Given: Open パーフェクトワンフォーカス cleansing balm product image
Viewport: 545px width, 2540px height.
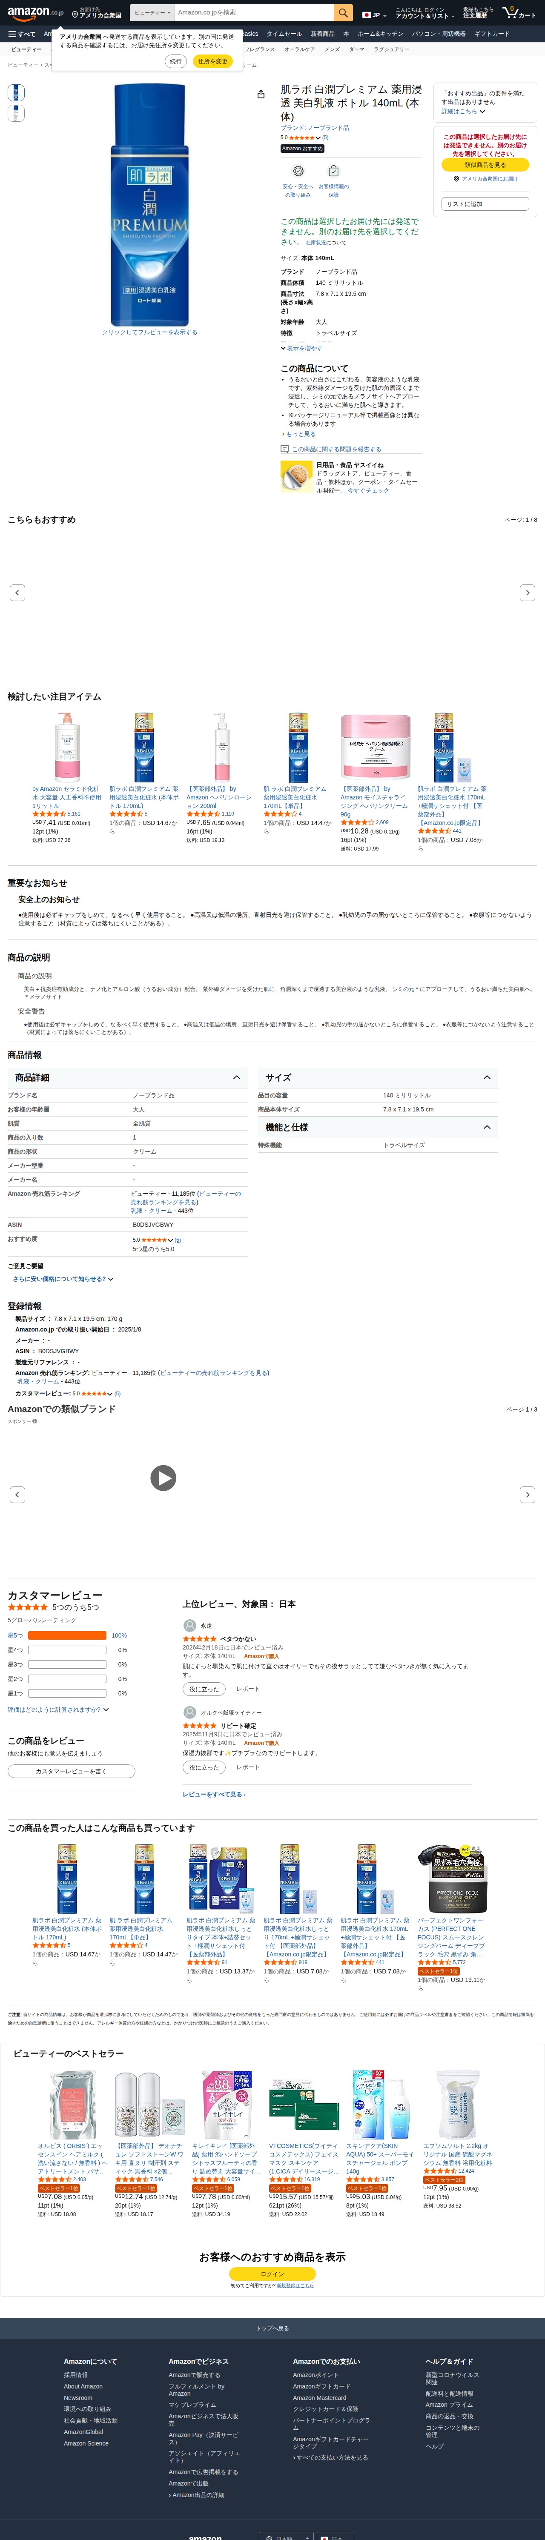Looking at the screenshot, I should coord(451,1880).
